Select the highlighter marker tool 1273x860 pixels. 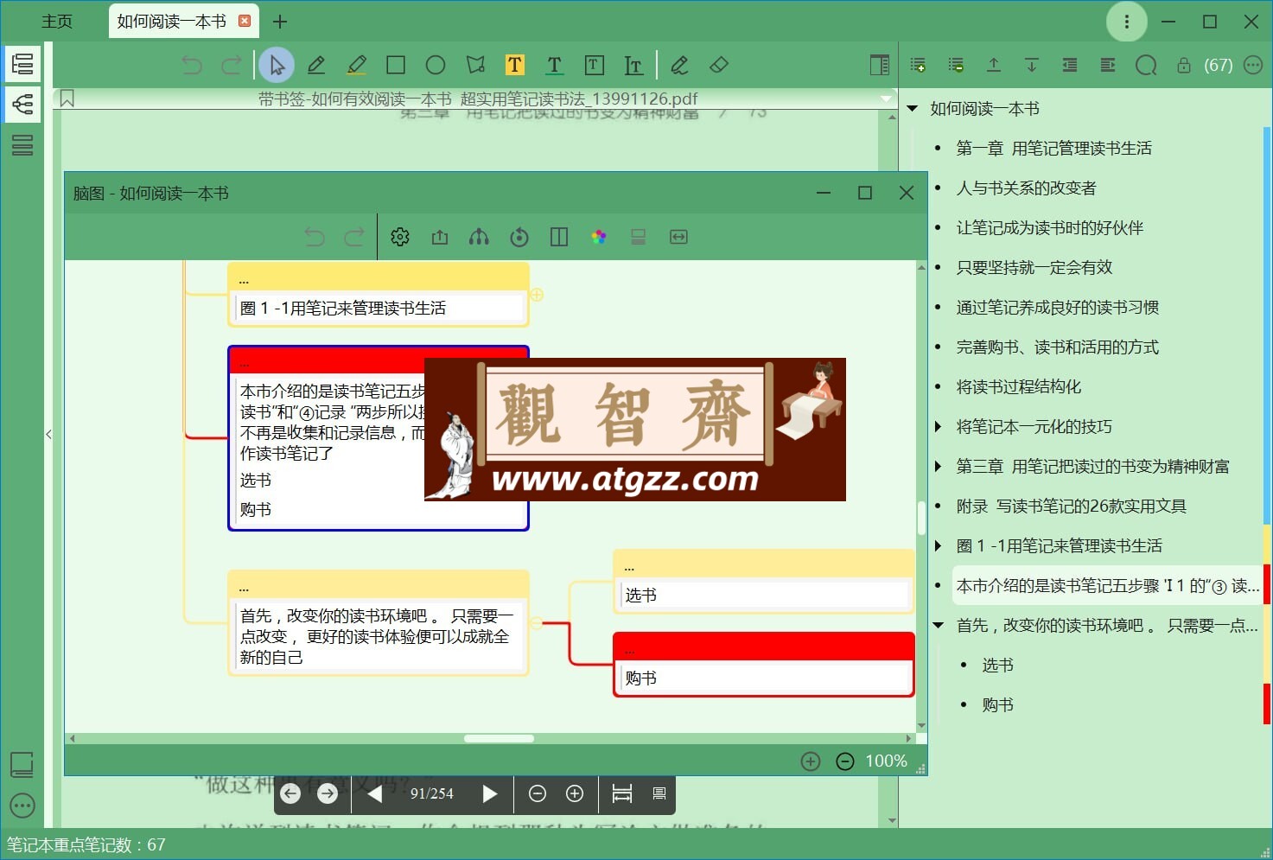(x=356, y=65)
